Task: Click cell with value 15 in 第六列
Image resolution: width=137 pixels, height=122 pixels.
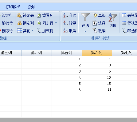Action: click(97, 84)
